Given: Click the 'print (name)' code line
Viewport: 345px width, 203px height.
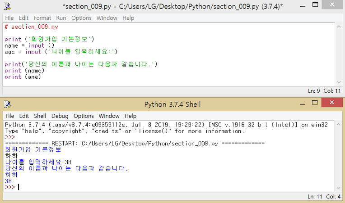Looking at the screenshot, I should (24, 71).
